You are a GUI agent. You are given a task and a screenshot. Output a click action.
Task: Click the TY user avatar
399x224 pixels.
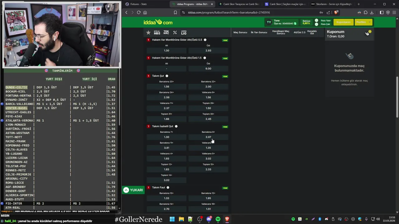point(269,22)
